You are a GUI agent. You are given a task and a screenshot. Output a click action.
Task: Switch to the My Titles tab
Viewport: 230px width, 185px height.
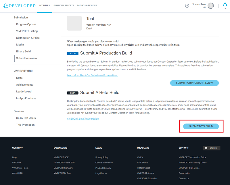[x=45, y=5]
